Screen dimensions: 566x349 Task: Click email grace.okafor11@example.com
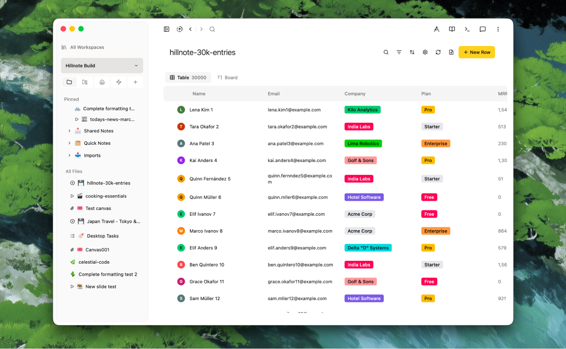(300, 282)
